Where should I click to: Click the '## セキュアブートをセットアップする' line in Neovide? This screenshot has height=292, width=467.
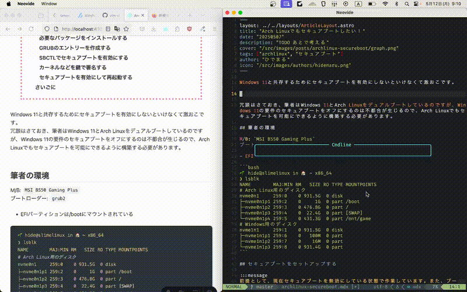point(288,264)
